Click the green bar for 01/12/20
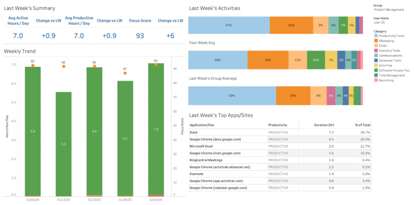This screenshot has height=205, width=414. pos(64,144)
